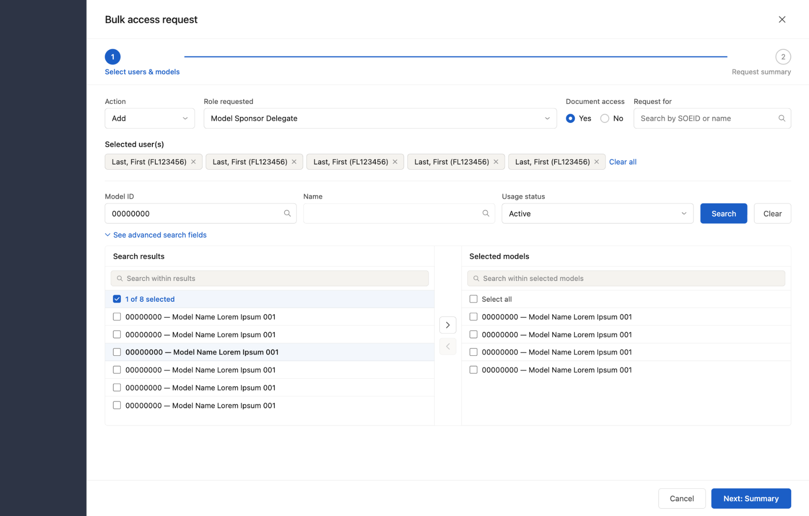
Task: Expand 'See advanced search fields'
Action: tap(156, 235)
